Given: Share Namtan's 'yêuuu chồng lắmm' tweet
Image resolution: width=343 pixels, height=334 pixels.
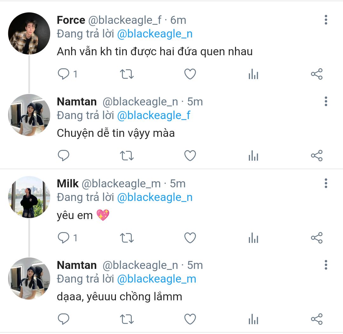Looking at the screenshot, I should click(317, 319).
